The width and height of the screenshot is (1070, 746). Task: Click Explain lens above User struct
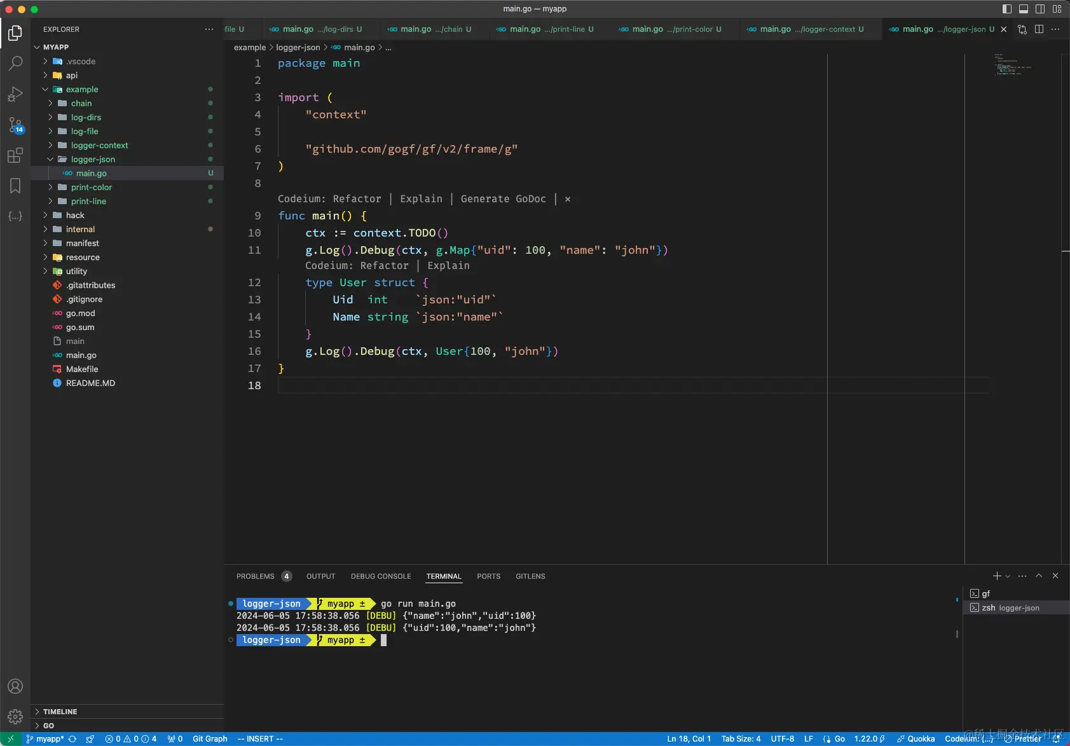[448, 266]
